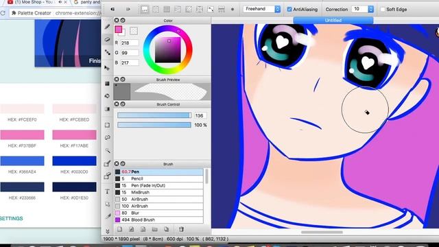
Task: Select the 50 AirBrush brush
Action: coord(158,199)
